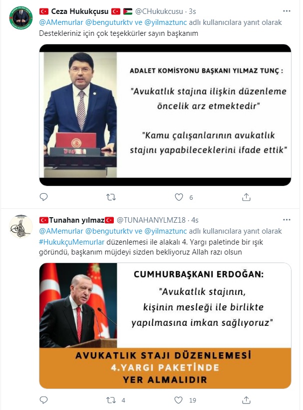Screen dimensions: 303x410
Task: Like the Tunahan yılmaz tweet
Action: click(179, 400)
